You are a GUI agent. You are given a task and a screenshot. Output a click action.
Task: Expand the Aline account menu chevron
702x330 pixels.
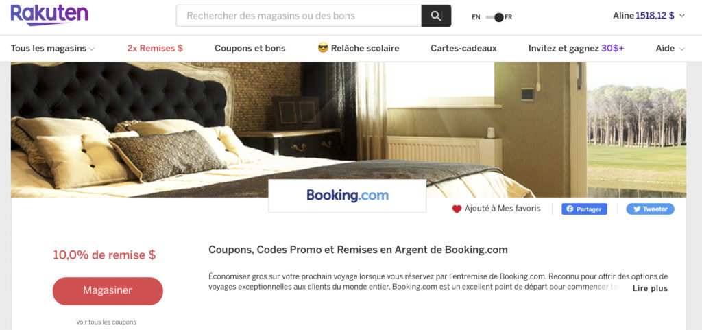(682, 16)
